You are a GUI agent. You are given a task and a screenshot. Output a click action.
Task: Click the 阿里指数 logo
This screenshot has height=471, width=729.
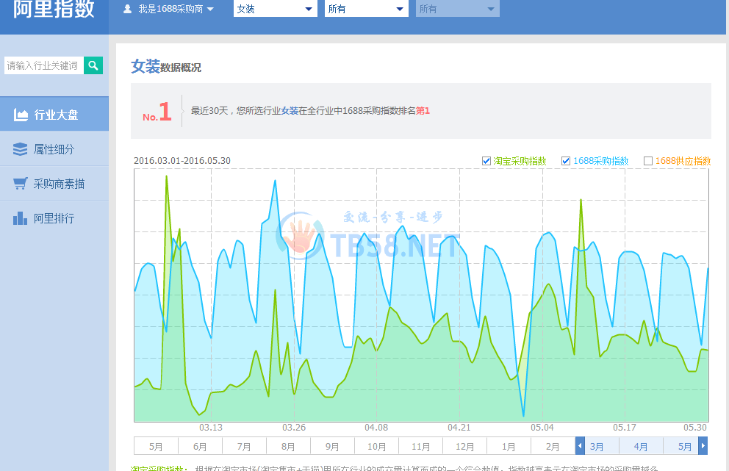54,9
